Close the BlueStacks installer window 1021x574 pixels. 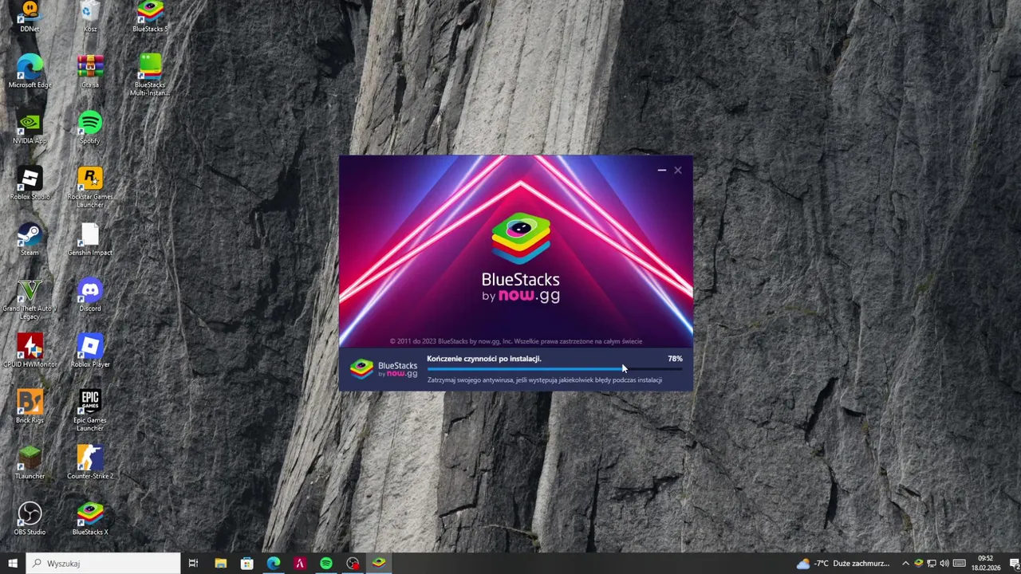click(678, 170)
